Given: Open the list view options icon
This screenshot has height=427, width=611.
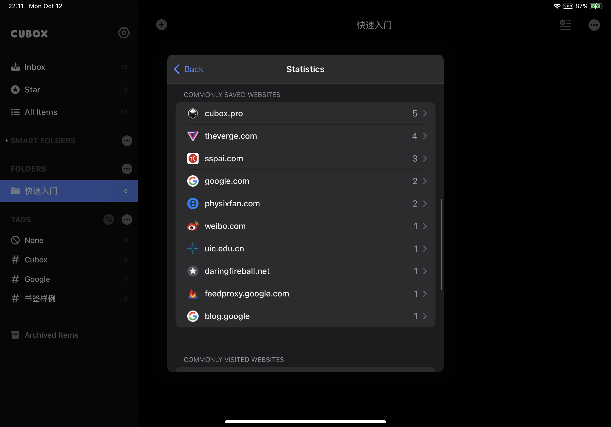Looking at the screenshot, I should tap(565, 25).
